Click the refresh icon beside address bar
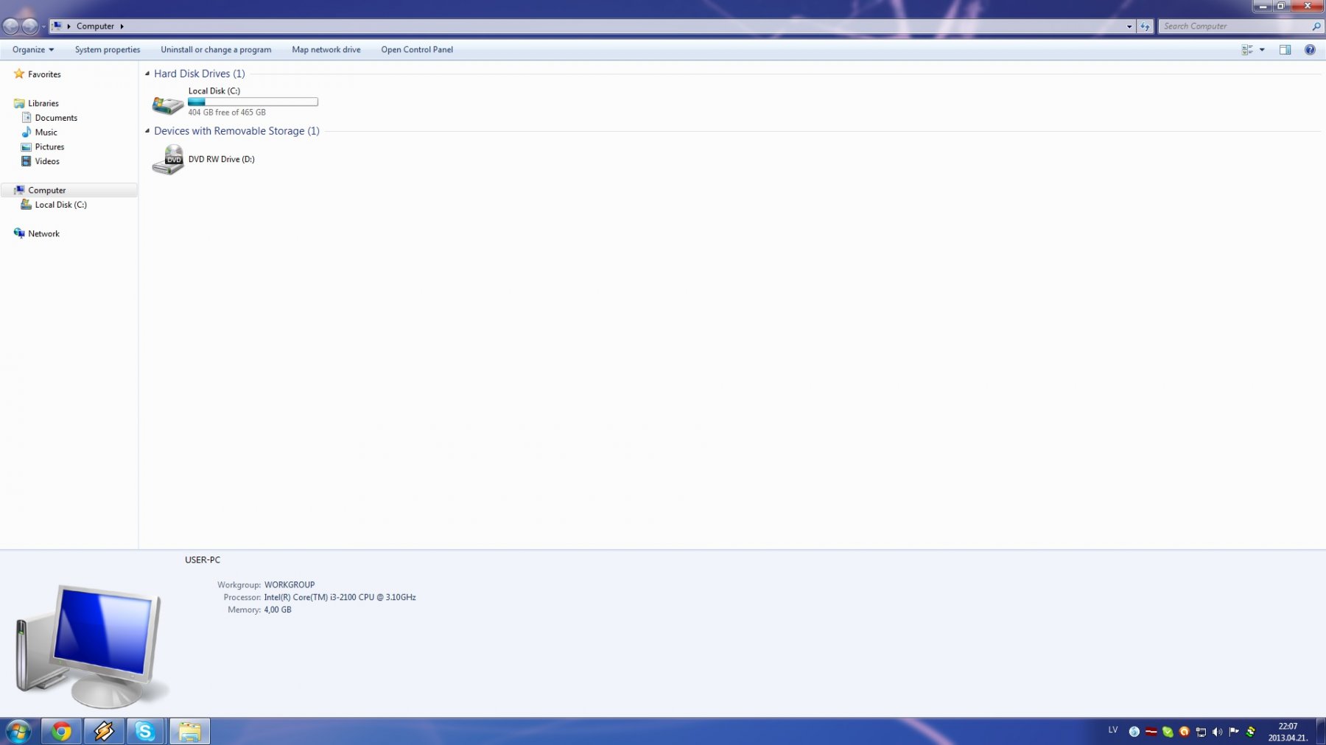The height and width of the screenshot is (745, 1326). tap(1145, 27)
